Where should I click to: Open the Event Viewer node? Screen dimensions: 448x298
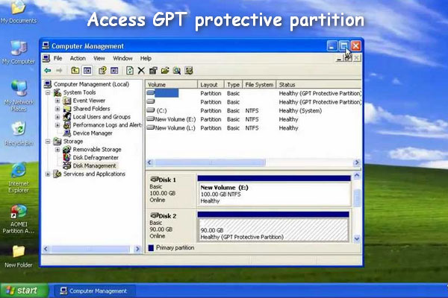click(89, 101)
